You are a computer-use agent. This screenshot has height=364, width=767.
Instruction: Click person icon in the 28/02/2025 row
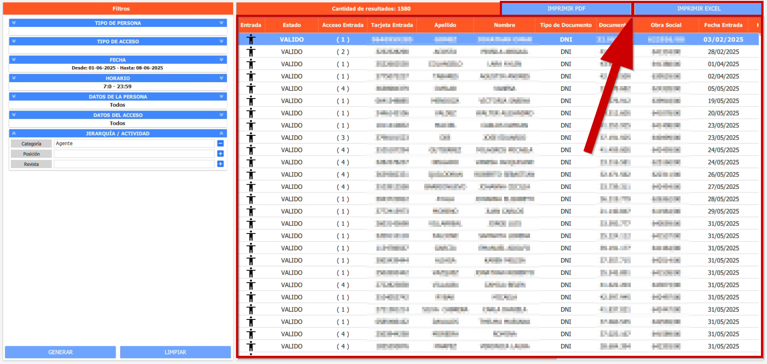(x=251, y=52)
